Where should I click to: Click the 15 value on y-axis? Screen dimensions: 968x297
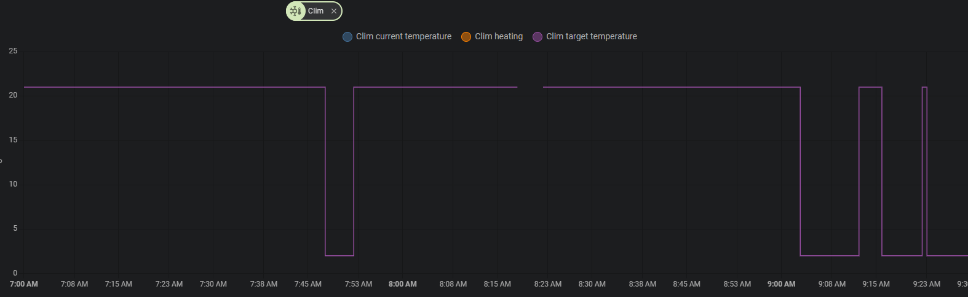[x=13, y=140]
